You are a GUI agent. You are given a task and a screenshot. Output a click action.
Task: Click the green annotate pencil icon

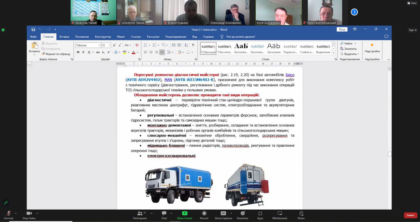click(6, 203)
